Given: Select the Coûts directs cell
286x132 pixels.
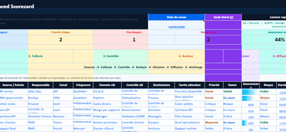Looking at the screenshot, I should coord(107,104).
